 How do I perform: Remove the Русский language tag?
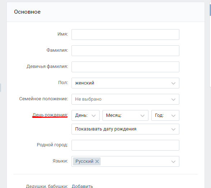pyautogui.click(x=97, y=161)
